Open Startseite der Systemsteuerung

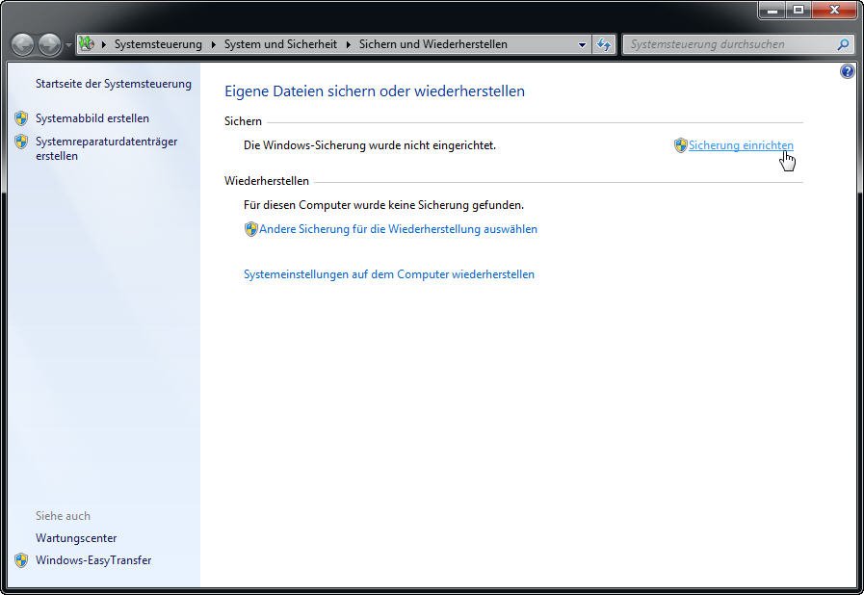click(x=114, y=84)
